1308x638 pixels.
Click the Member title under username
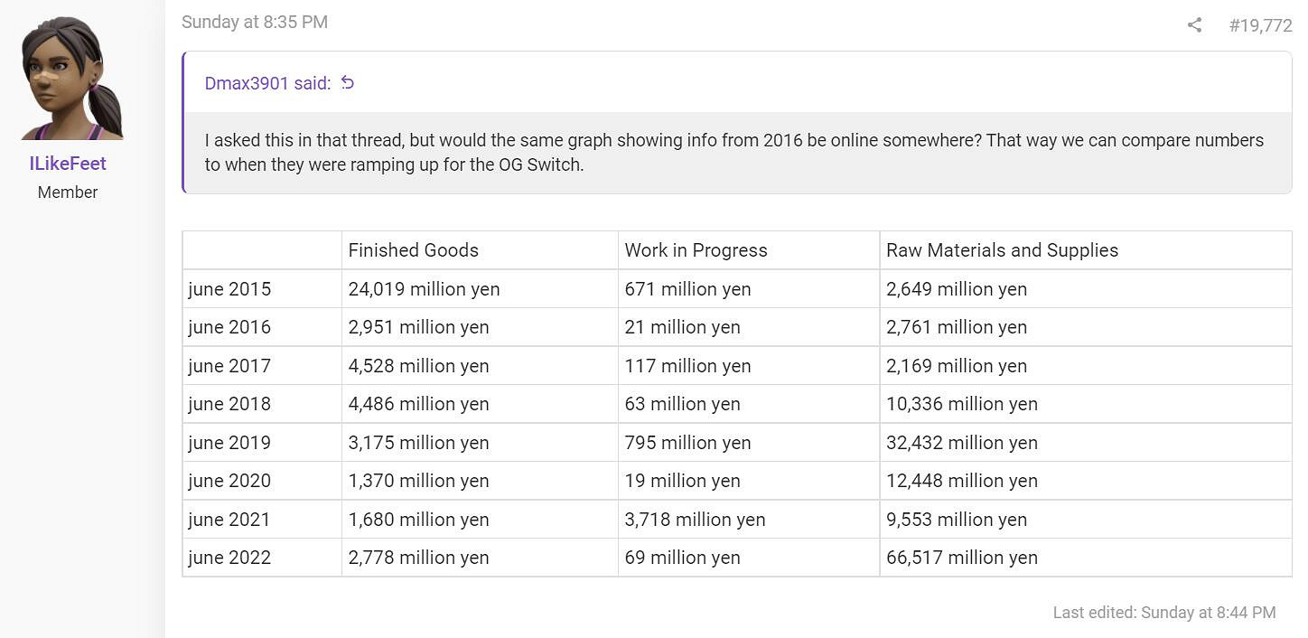coord(68,192)
